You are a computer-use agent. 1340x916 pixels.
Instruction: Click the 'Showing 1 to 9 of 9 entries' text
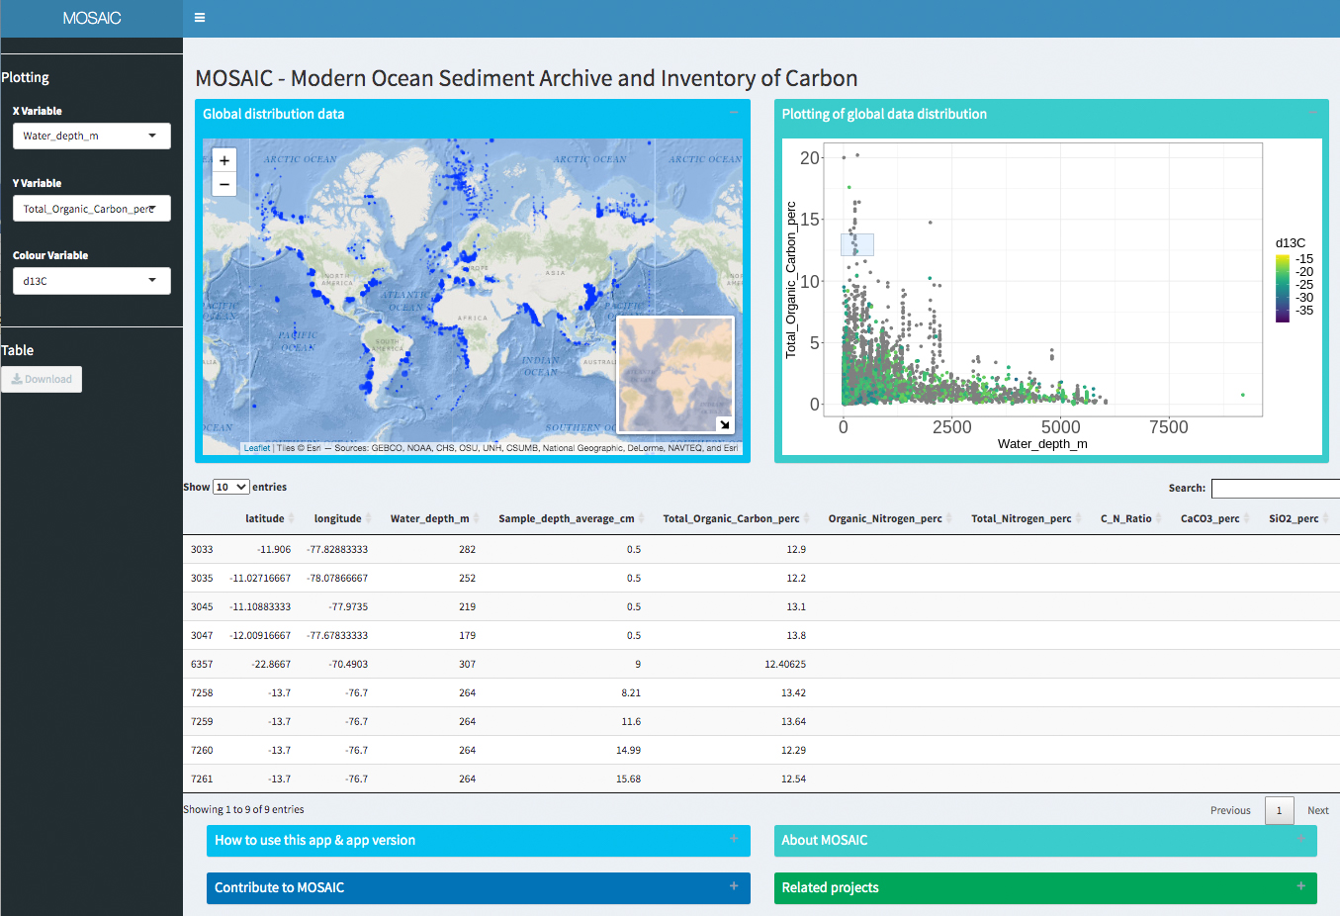[243, 809]
